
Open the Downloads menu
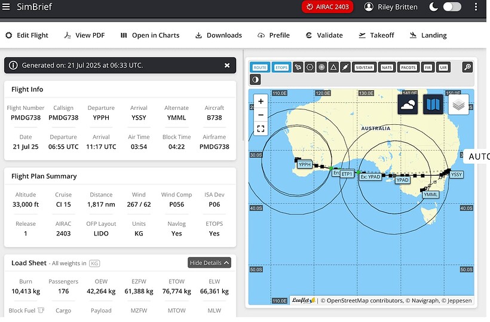[x=219, y=35]
